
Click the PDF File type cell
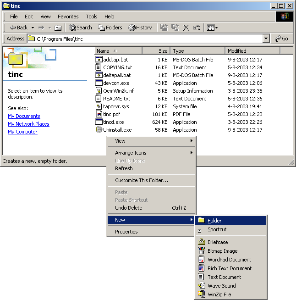pos(181,114)
